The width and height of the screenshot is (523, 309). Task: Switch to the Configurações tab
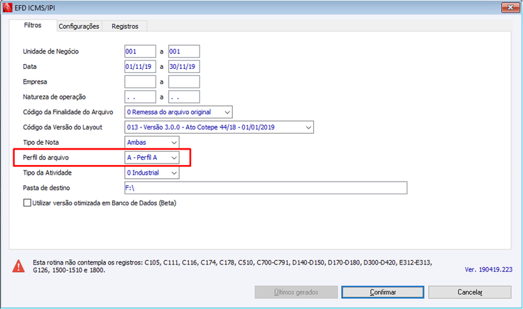(79, 26)
